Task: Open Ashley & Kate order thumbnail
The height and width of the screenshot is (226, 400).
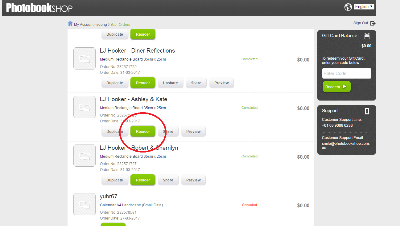Action: click(x=85, y=107)
